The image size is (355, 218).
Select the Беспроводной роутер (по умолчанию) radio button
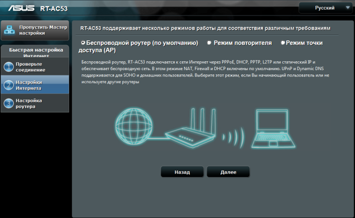[83, 42]
